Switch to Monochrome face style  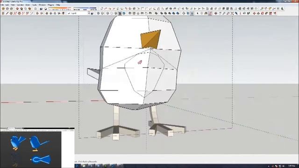click(x=124, y=14)
